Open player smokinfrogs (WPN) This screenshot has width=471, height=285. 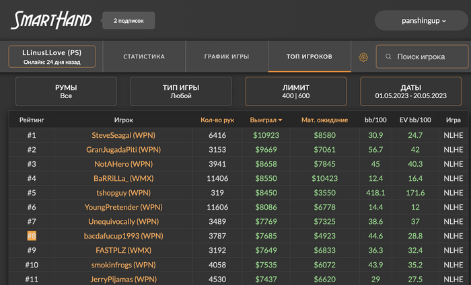point(123,265)
